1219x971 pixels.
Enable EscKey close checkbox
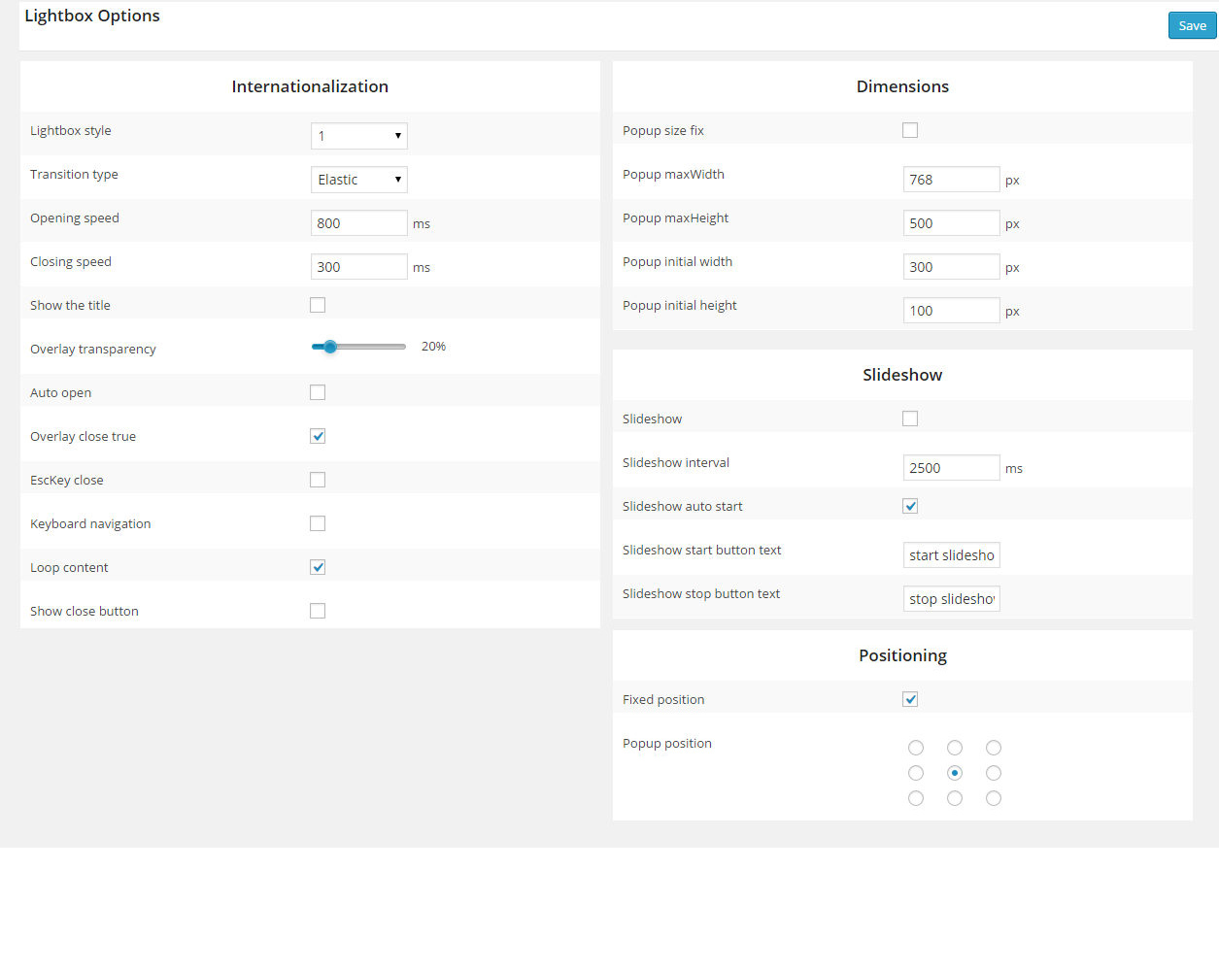[318, 480]
